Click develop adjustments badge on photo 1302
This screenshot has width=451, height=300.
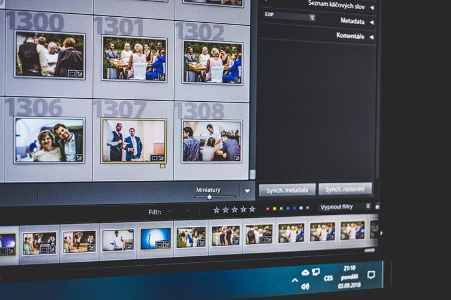coord(238,80)
